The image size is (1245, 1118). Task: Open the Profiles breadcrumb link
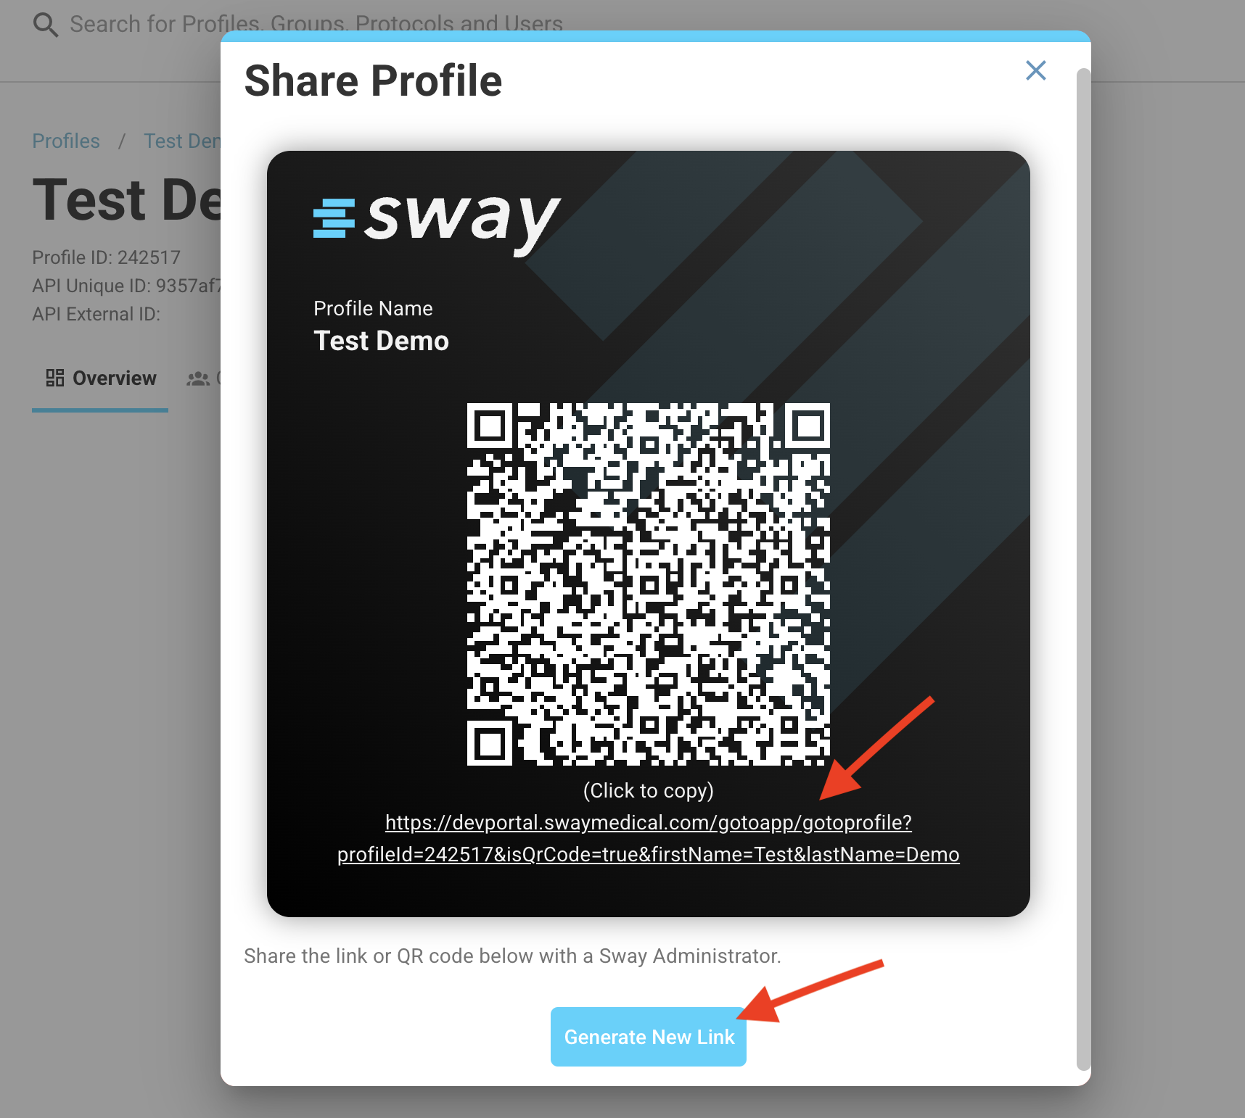pos(66,141)
